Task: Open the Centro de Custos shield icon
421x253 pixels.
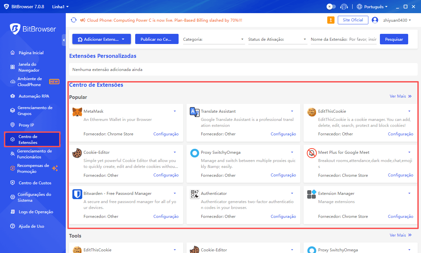Action: click(x=13, y=183)
